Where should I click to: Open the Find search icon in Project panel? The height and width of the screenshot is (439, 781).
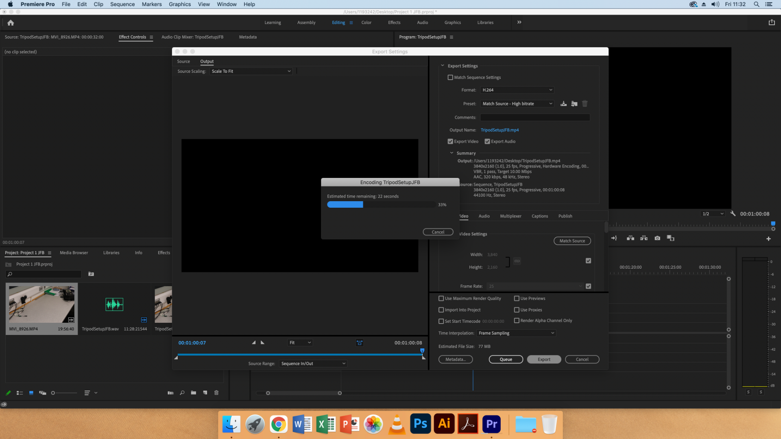tap(182, 393)
